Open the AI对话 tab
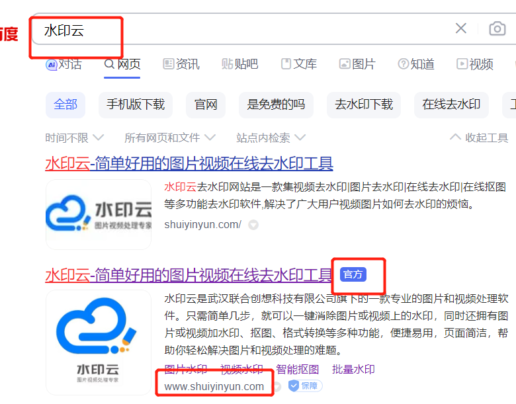 coord(64,64)
